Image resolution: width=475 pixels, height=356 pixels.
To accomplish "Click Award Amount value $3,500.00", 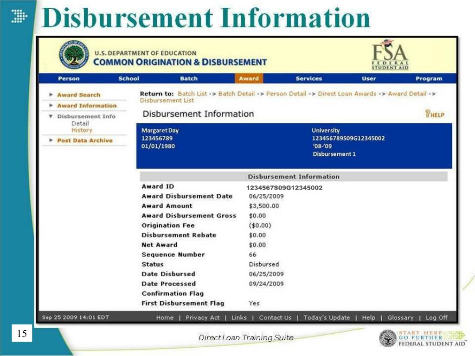I will 264,206.
